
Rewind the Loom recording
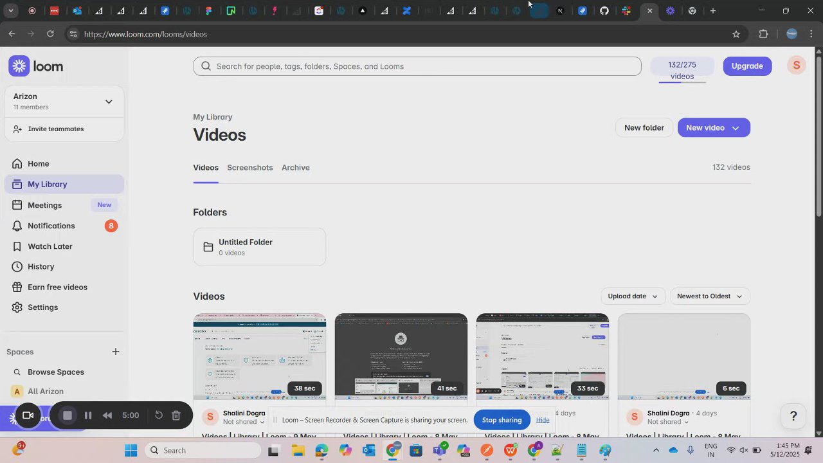click(107, 415)
